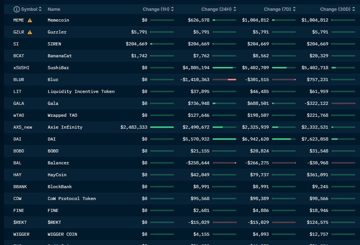Select the name Wrapped TAO
The height and width of the screenshot is (245, 360).
(62, 115)
